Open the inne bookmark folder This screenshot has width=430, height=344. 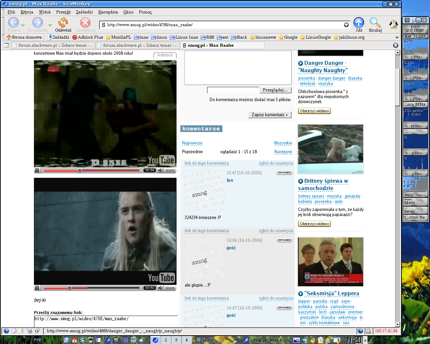tap(141, 37)
